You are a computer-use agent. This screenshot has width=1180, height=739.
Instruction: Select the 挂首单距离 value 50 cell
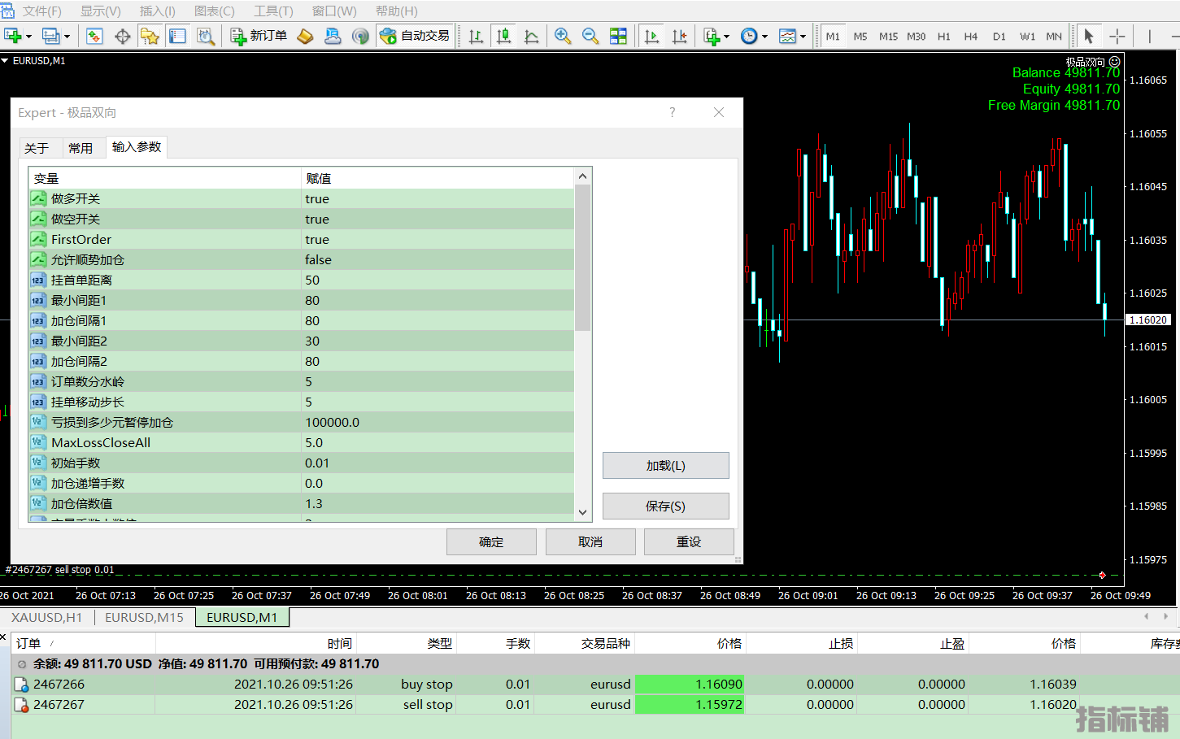click(x=438, y=280)
